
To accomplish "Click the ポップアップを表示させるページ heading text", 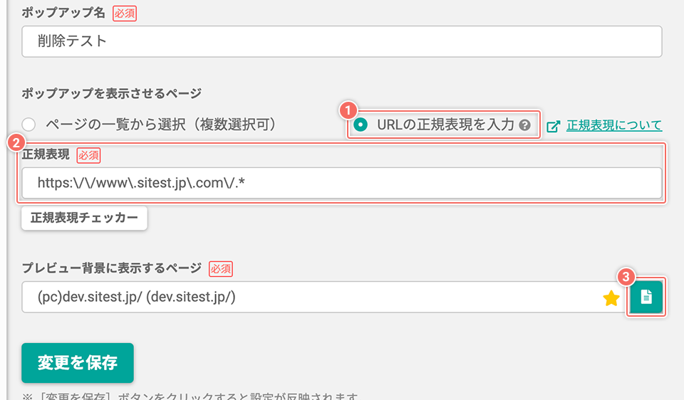I will coord(112,93).
